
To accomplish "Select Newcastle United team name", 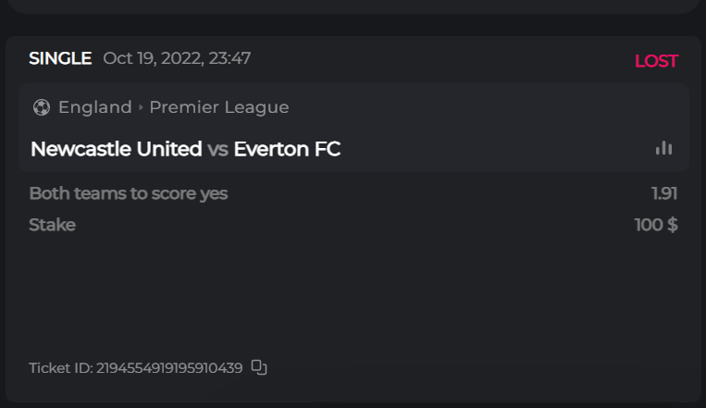I will [116, 149].
